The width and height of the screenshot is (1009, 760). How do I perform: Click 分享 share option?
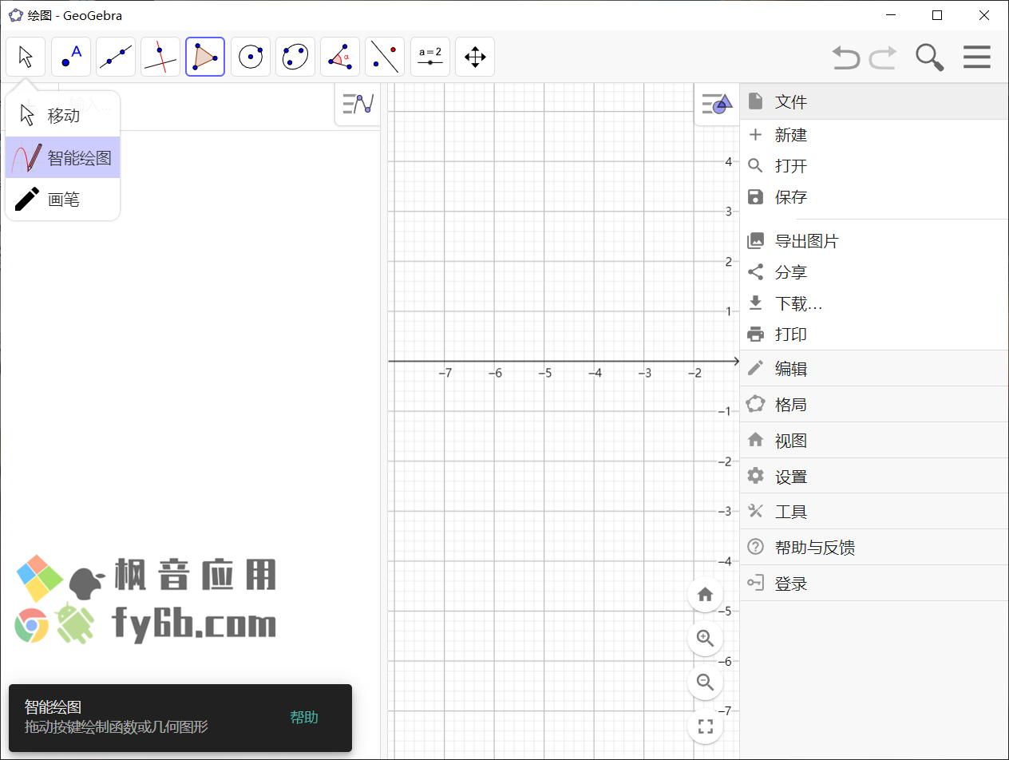pos(874,272)
